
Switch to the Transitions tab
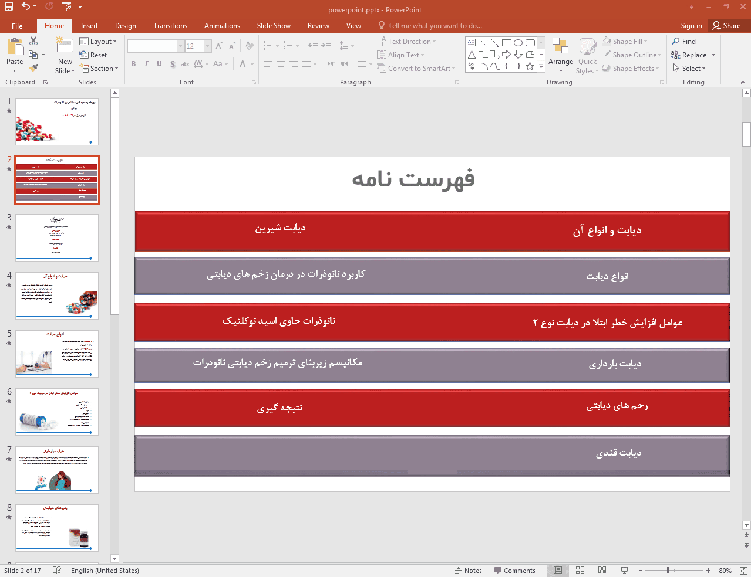coord(170,26)
